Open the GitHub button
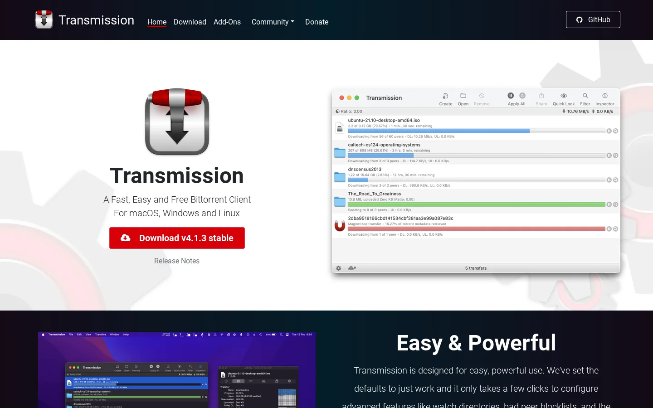The width and height of the screenshot is (653, 408). click(593, 19)
